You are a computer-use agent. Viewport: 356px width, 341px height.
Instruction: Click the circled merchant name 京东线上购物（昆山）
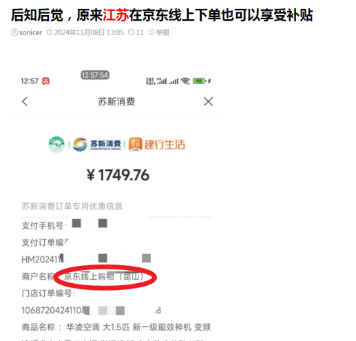point(104,276)
